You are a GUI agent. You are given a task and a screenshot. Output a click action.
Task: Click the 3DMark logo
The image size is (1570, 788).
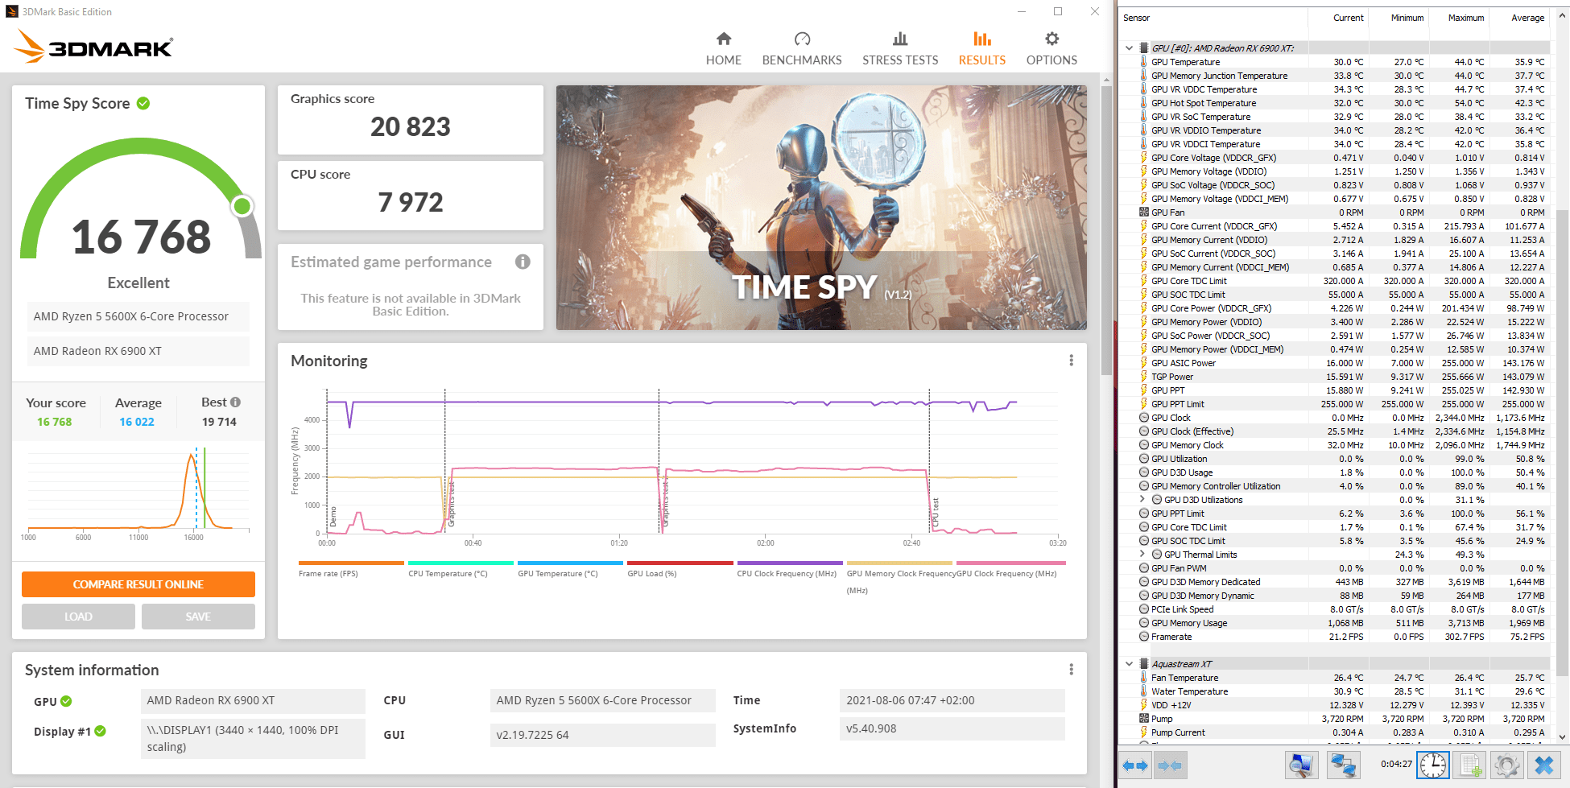click(x=93, y=46)
